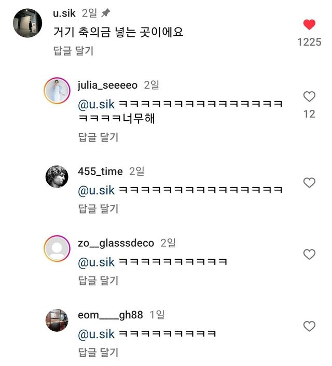This screenshot has width=332, height=366.
Task: Like 455_time's reply with heart icon
Action: pyautogui.click(x=309, y=182)
